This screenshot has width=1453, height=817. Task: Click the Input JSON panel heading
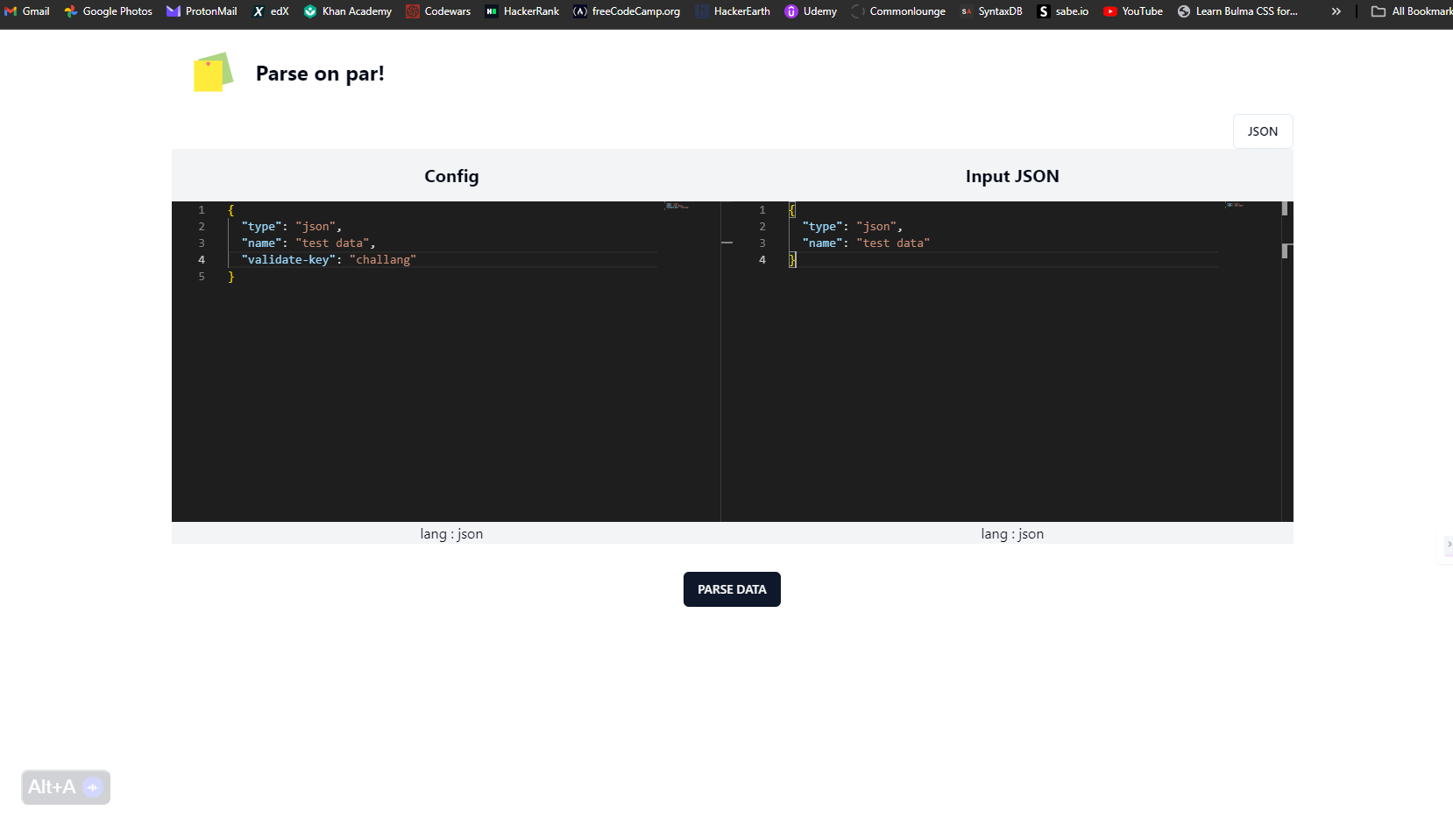[x=1012, y=176]
